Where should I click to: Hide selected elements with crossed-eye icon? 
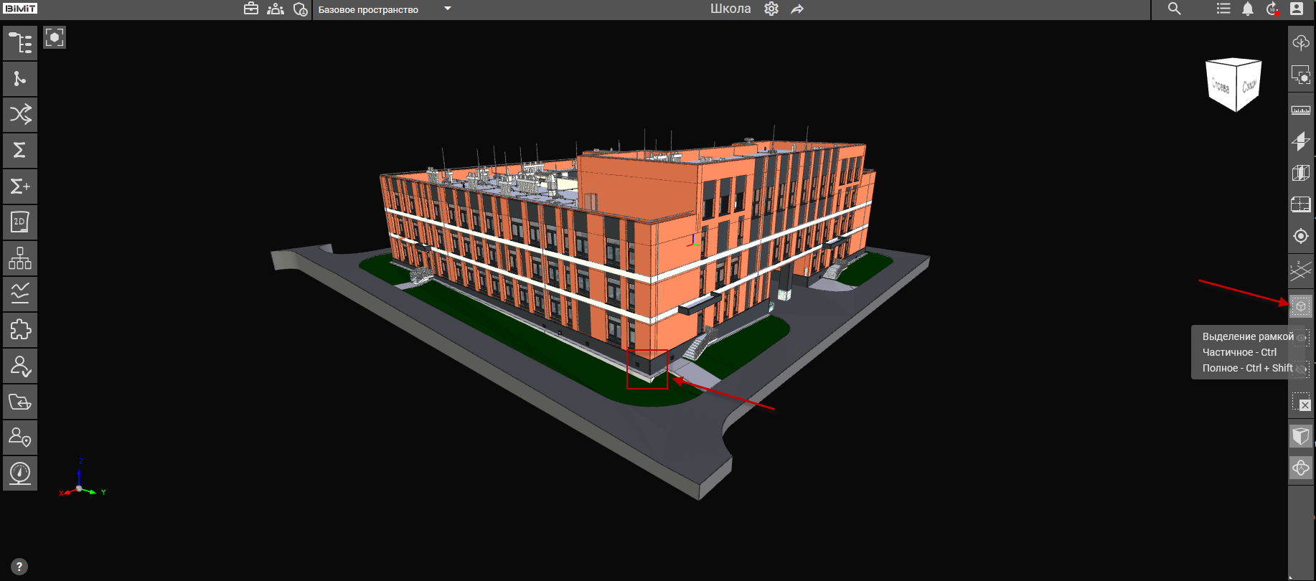tap(1301, 369)
